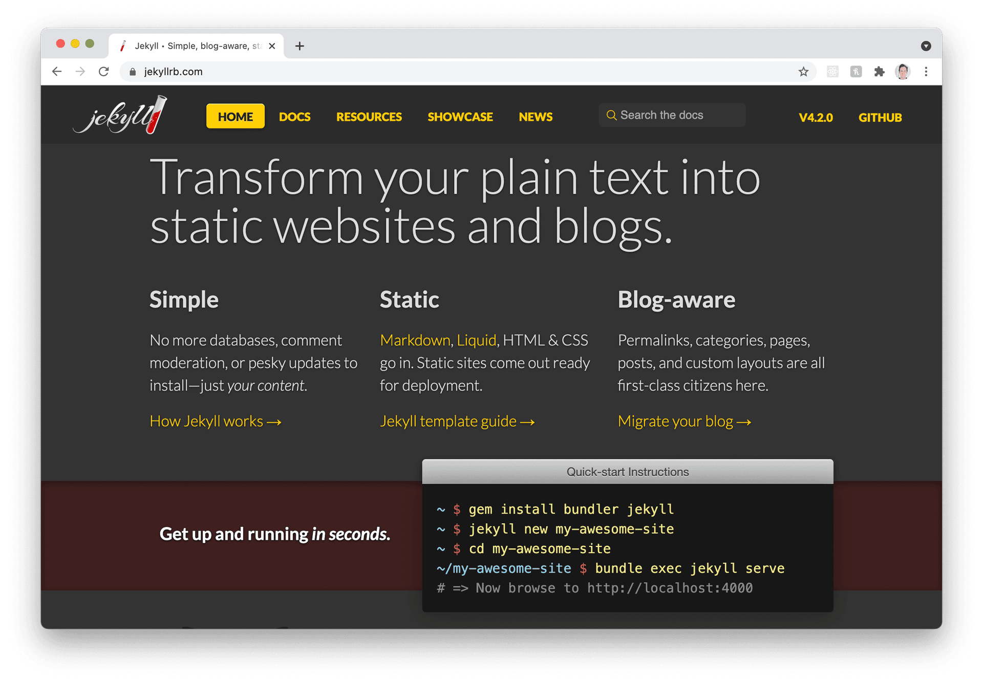Open the SHOWCASE nav item

click(x=460, y=117)
